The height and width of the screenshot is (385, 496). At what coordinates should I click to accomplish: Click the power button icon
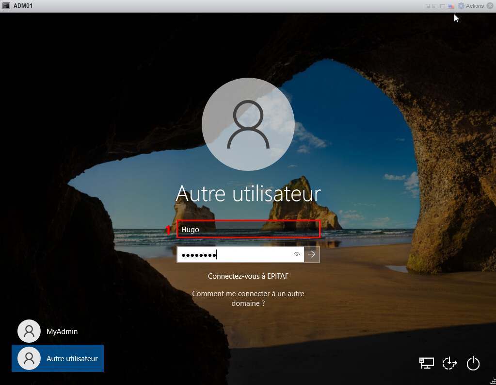[x=473, y=363]
